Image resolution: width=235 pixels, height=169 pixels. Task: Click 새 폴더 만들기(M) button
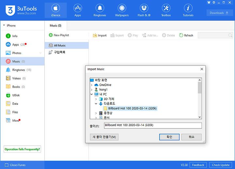pos(104,137)
